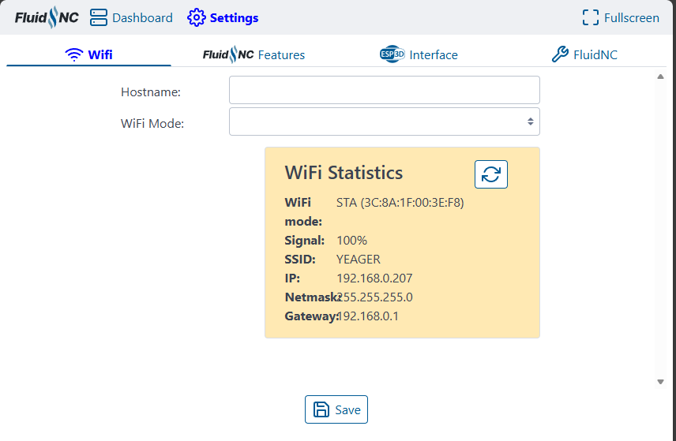
Task: Refresh the WiFi Statistics panel
Action: 490,174
